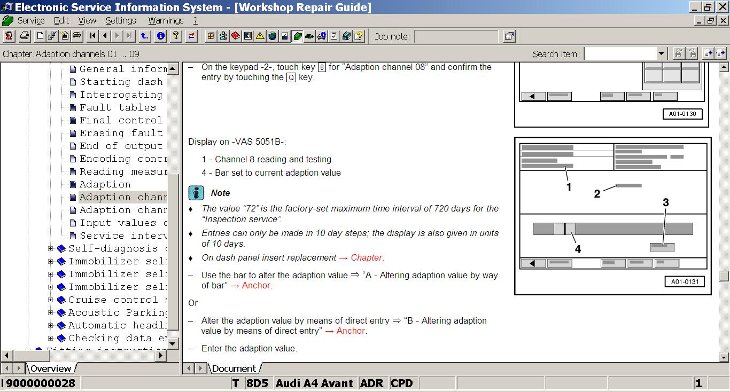Click the document pane's scroll down arrow

[x=724, y=357]
